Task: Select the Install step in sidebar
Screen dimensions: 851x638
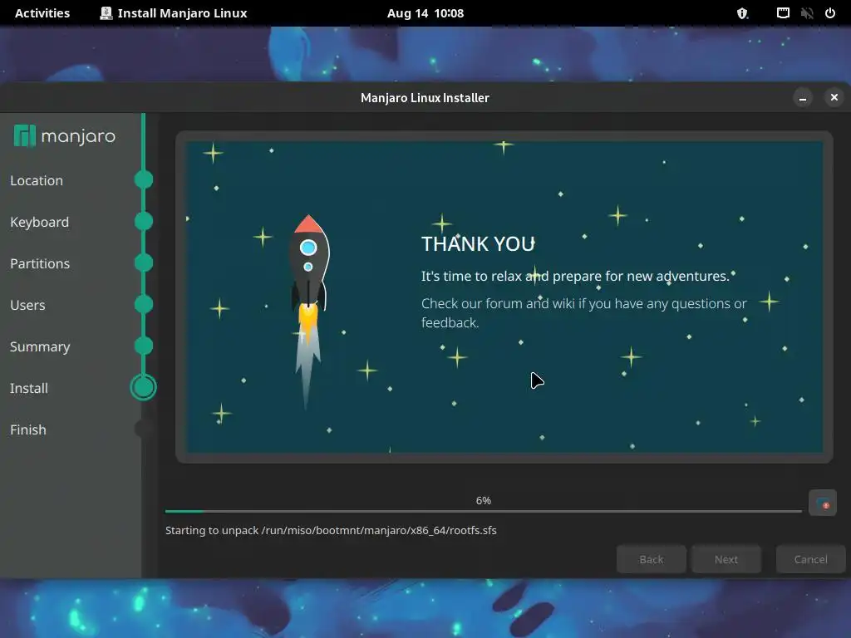Action: [29, 388]
